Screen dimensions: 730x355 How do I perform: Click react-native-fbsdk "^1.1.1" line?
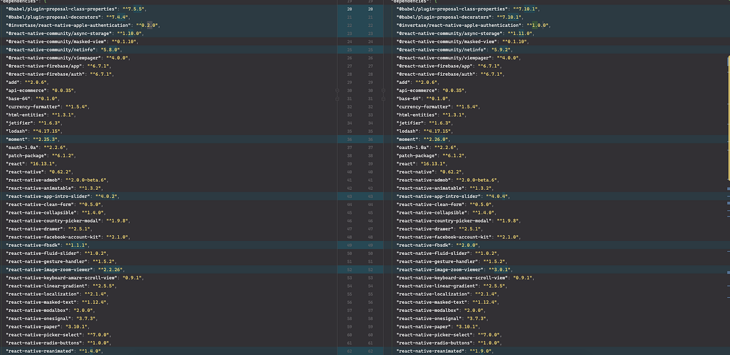(48, 245)
